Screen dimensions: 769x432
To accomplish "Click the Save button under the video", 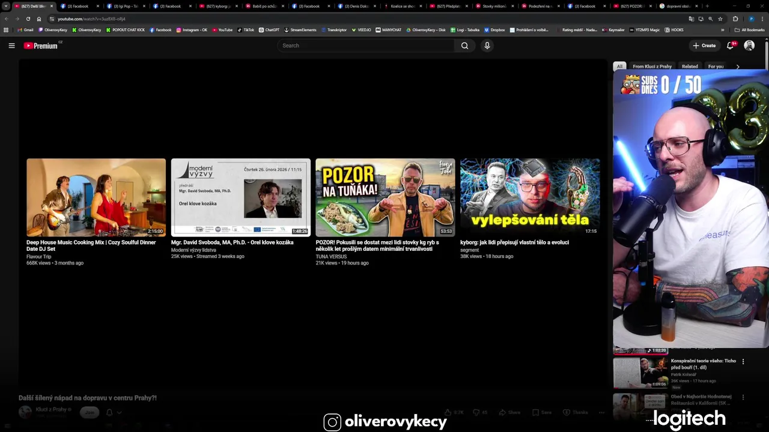I will click(542, 412).
